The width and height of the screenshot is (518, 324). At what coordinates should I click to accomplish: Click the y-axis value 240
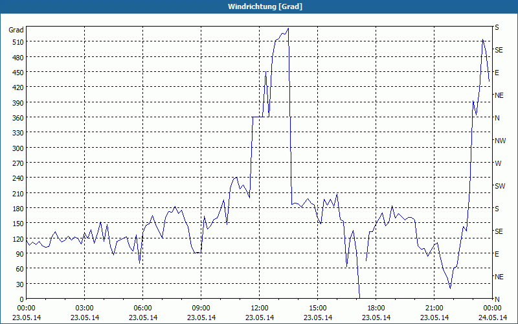[x=18, y=178]
